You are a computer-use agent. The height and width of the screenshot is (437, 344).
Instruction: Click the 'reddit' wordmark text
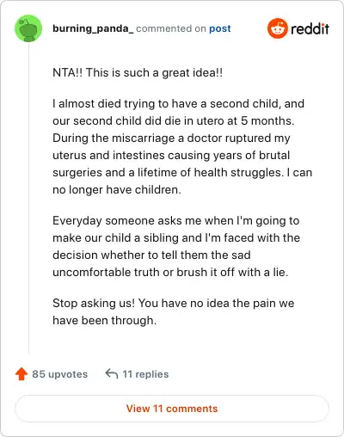coord(310,28)
